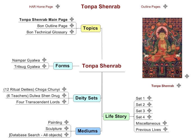The width and height of the screenshot is (193, 140).
Task: Click the Nampar Gyalwa text
Action: 26,60
